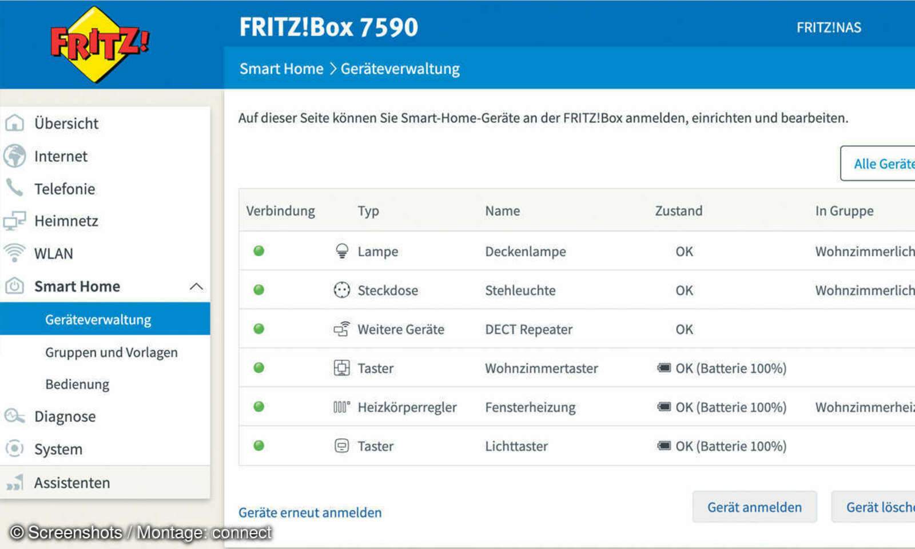This screenshot has width=915, height=549.
Task: Click Smart Home in the breadcrumb
Action: (x=281, y=68)
